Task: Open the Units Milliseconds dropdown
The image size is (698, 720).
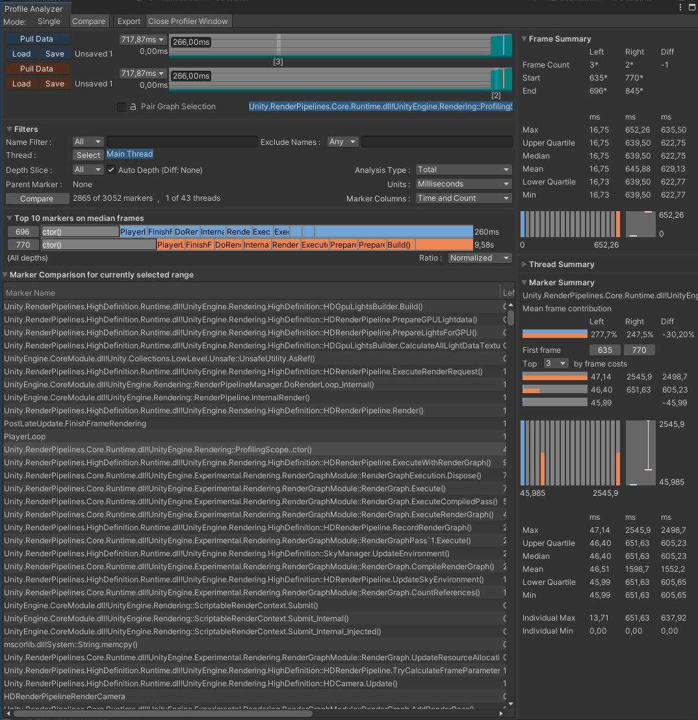Action: pos(463,183)
